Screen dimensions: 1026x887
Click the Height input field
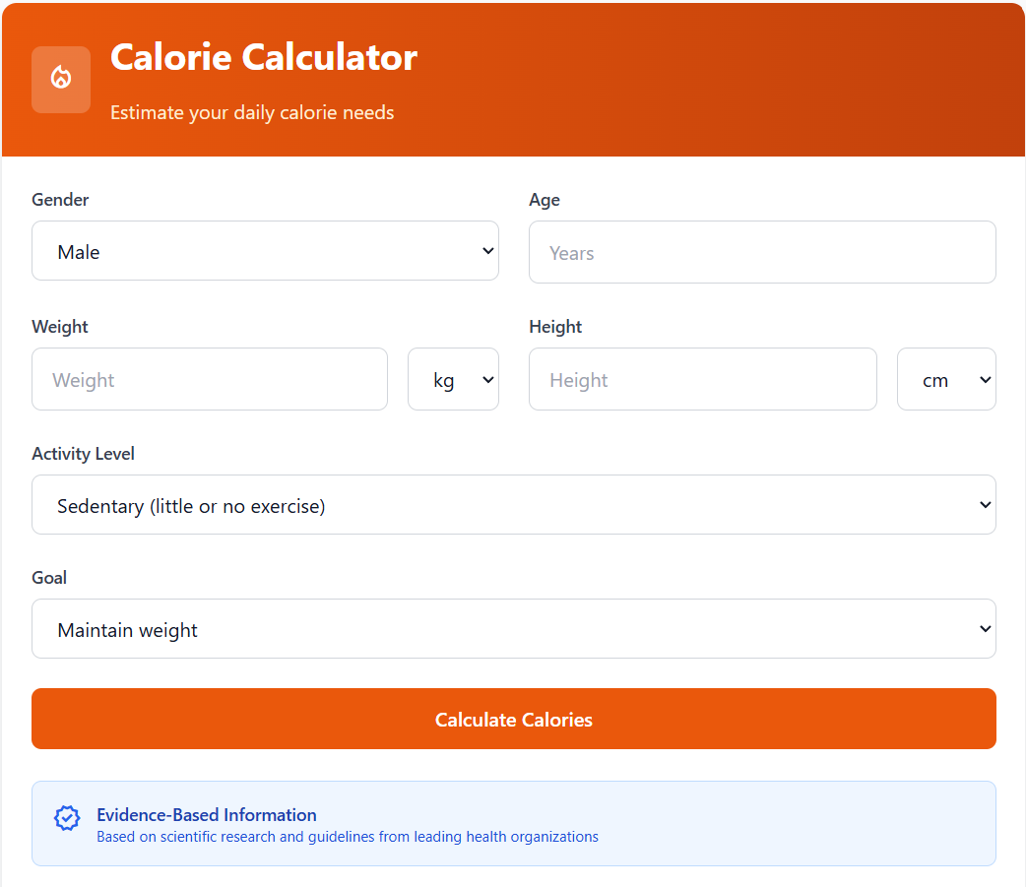(x=702, y=379)
